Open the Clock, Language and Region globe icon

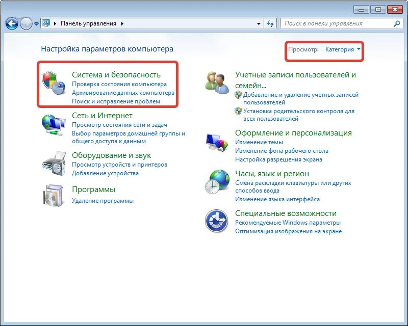click(x=217, y=182)
